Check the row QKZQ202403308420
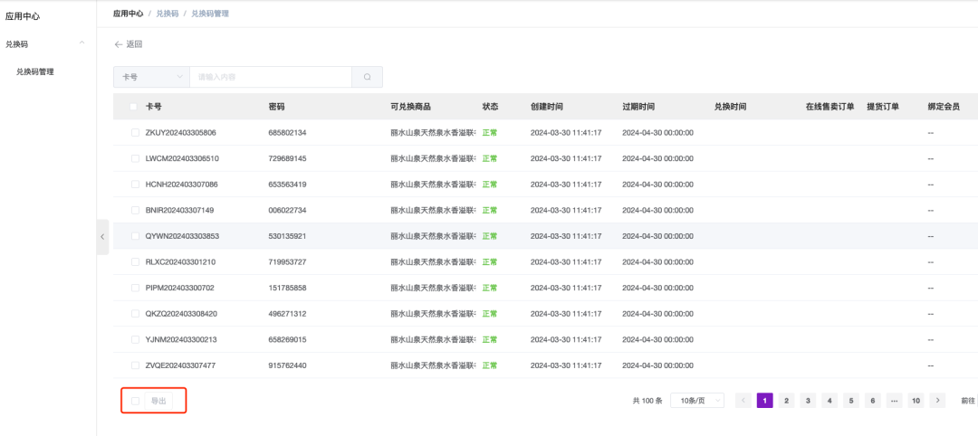This screenshot has width=978, height=436. pyautogui.click(x=135, y=314)
